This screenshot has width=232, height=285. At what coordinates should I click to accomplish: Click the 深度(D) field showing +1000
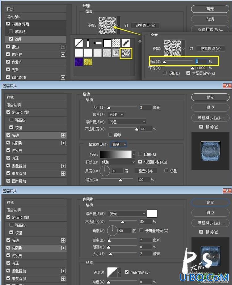[201, 68]
